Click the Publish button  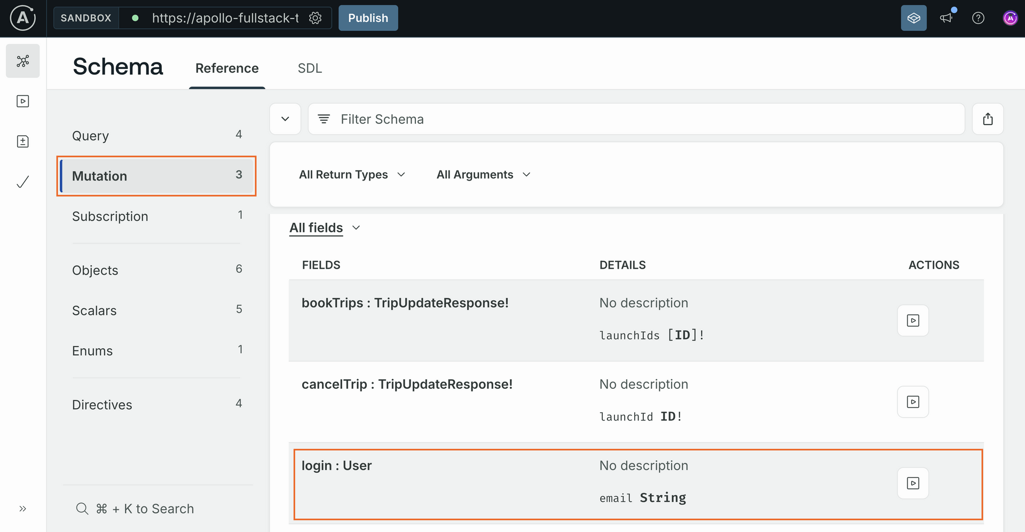click(x=368, y=18)
